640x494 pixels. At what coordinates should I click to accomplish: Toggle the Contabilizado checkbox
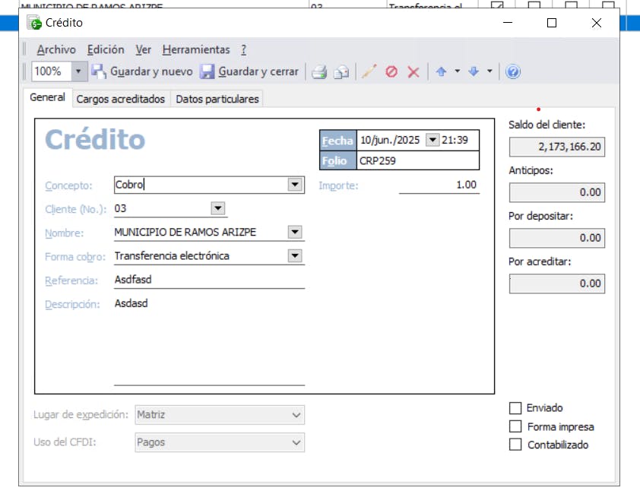(x=515, y=444)
